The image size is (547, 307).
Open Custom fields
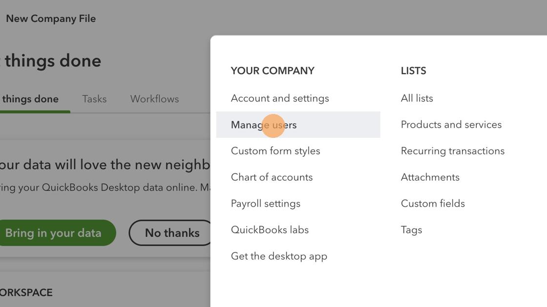433,204
